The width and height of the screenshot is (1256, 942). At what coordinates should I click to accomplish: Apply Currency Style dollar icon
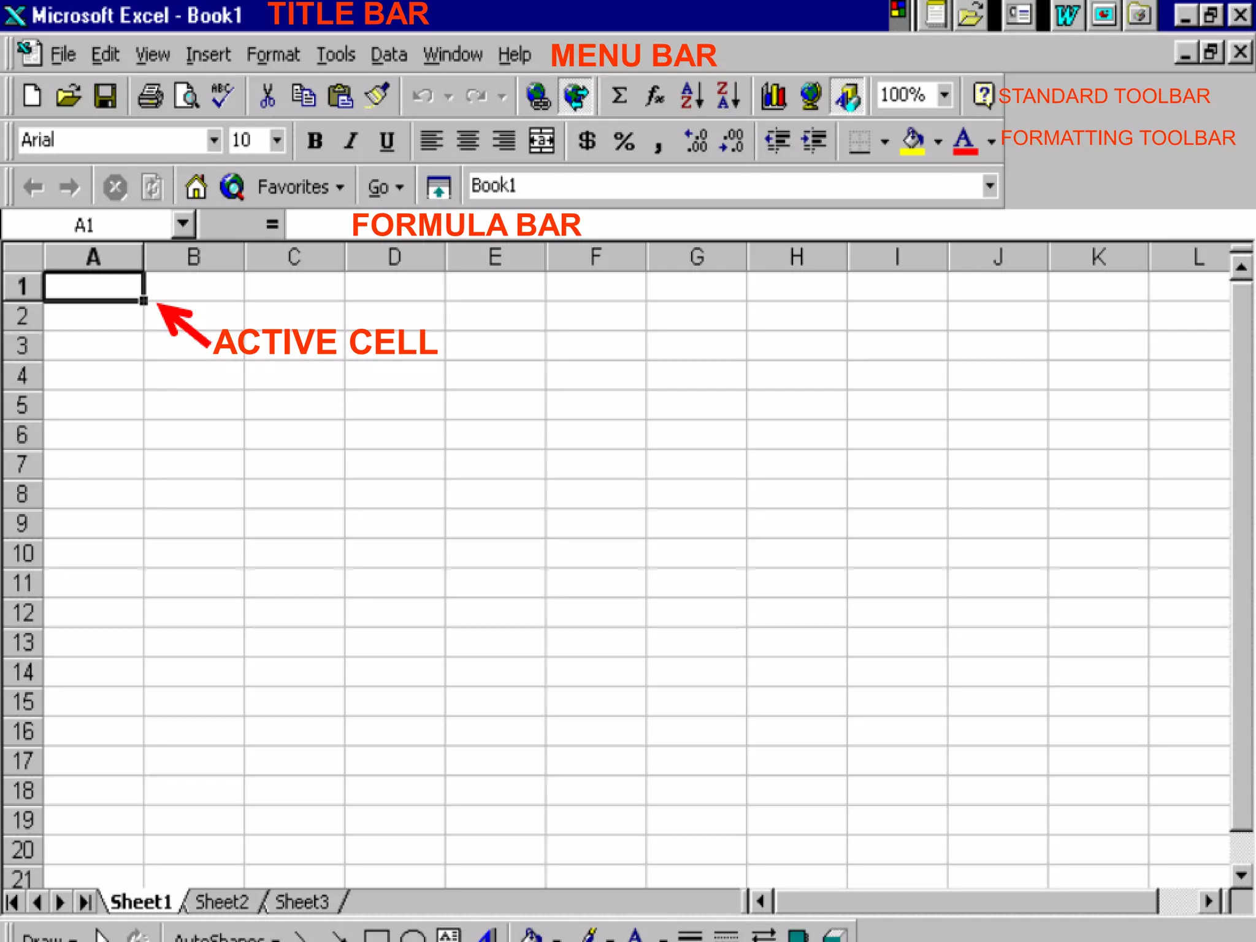click(x=587, y=141)
